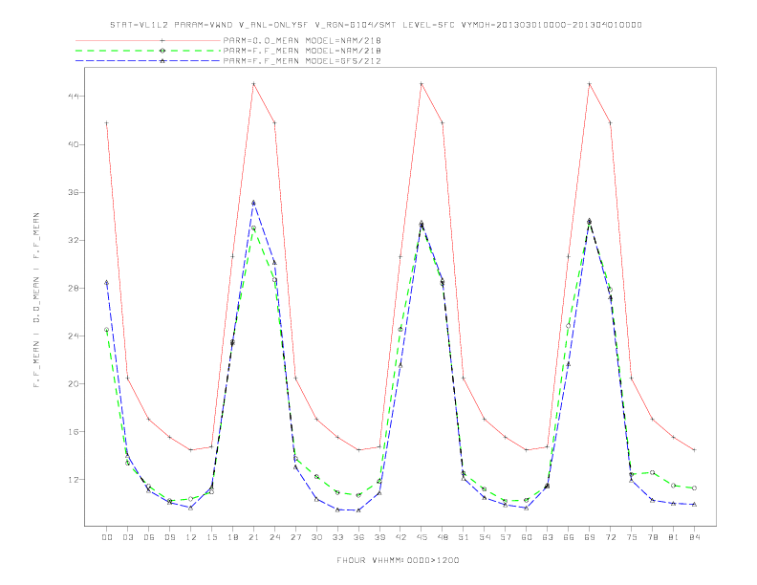This screenshot has width=757, height=585.
Task: Click the x-axis tick label 12
Action: click(x=191, y=537)
